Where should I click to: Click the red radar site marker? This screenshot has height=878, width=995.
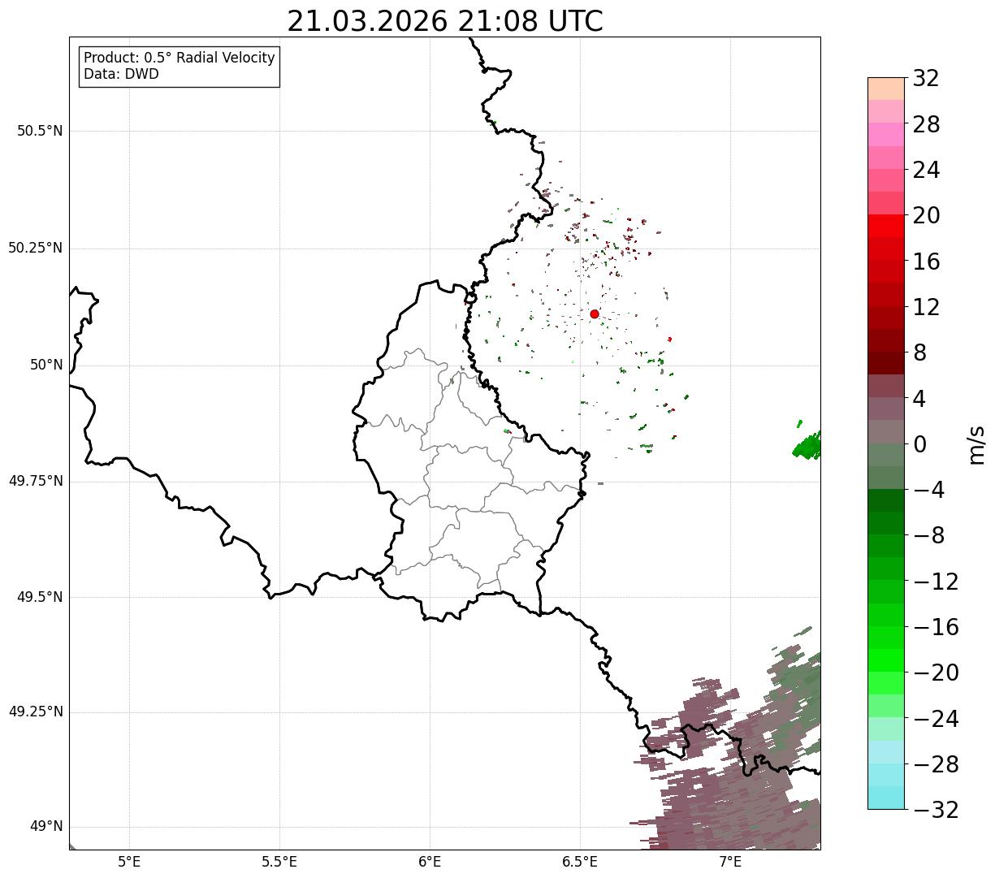(595, 314)
